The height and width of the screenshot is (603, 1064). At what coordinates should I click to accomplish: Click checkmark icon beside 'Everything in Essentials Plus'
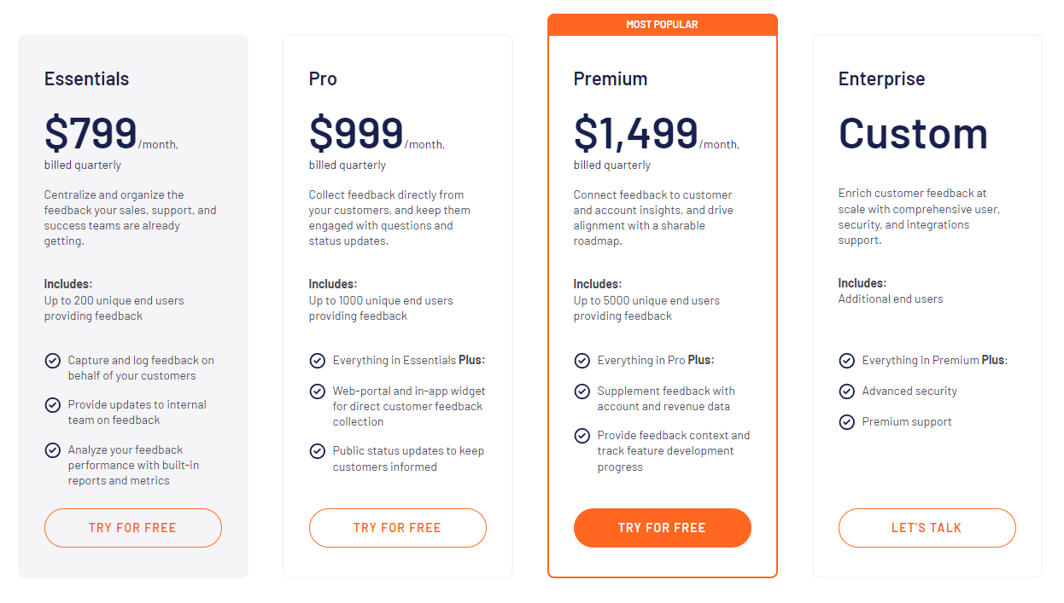tap(317, 361)
